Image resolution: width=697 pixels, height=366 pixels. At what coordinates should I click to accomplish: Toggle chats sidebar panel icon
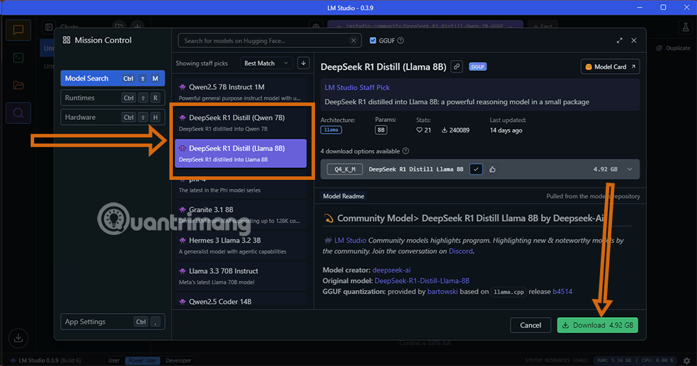tap(49, 27)
